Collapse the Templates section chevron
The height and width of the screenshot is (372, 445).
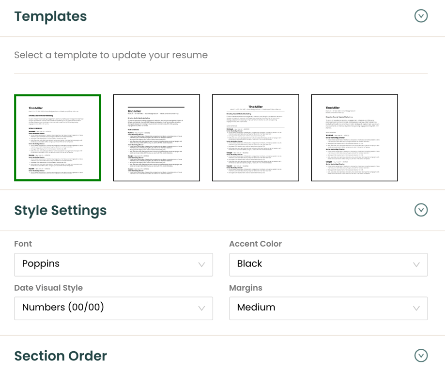click(x=421, y=16)
